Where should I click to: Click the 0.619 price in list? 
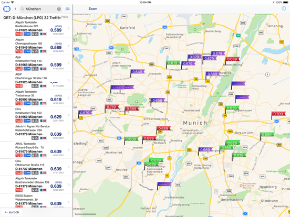(x=56, y=100)
